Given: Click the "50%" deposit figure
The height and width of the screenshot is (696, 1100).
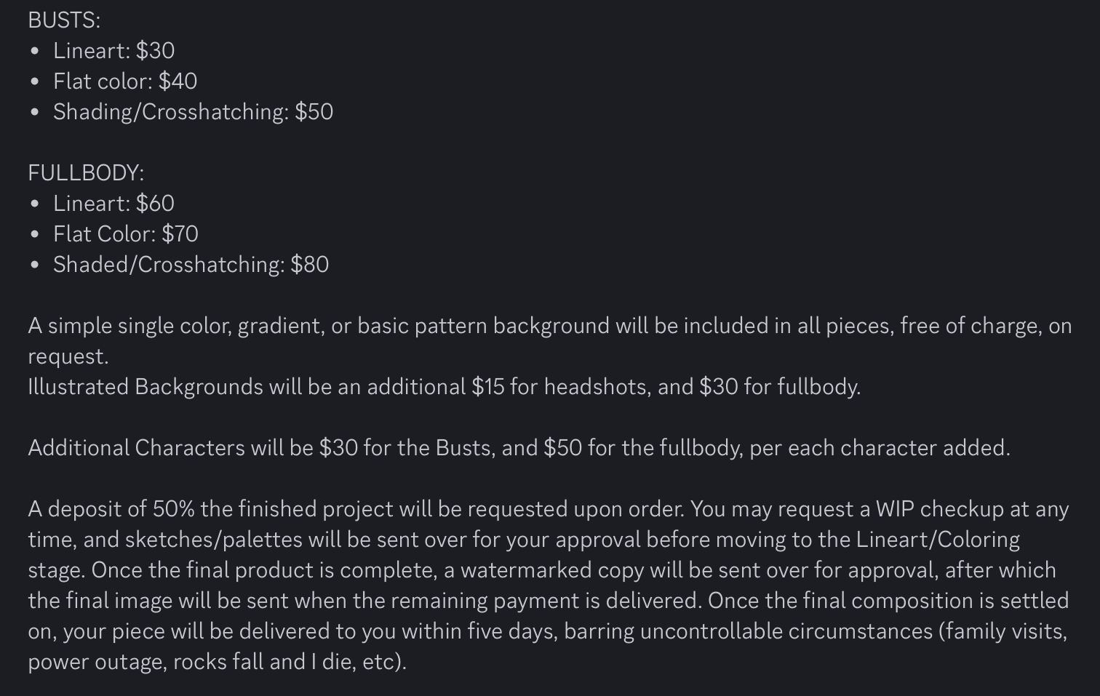Looking at the screenshot, I should coord(173,509).
